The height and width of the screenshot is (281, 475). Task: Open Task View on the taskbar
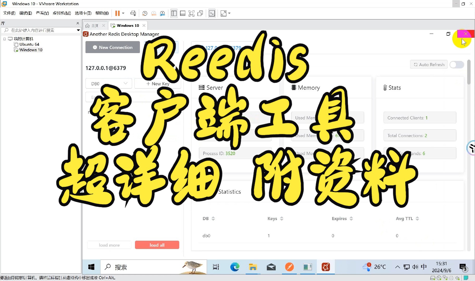pos(216,267)
